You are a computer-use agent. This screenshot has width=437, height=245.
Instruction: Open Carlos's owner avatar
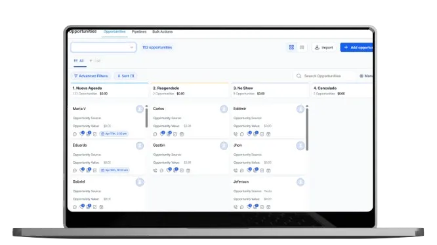[x=224, y=109]
